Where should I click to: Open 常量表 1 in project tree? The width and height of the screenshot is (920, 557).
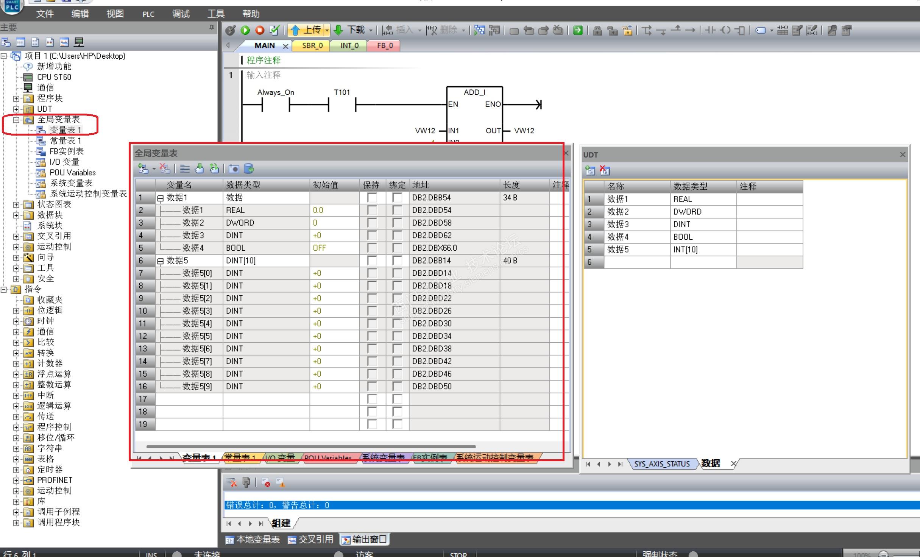tap(65, 141)
